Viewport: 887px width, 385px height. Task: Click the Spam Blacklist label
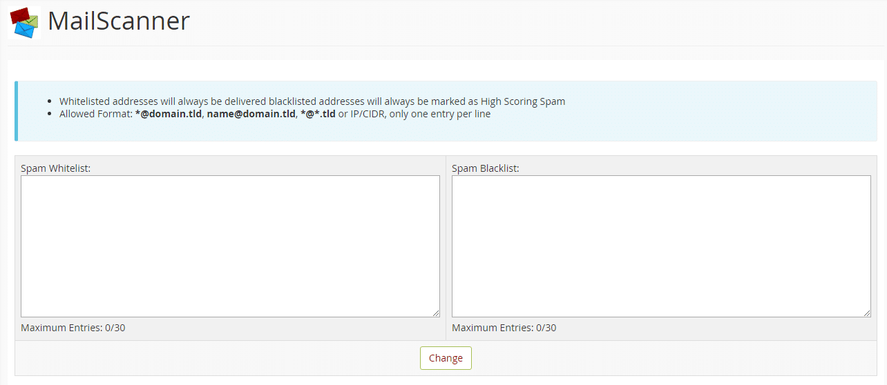coord(485,168)
